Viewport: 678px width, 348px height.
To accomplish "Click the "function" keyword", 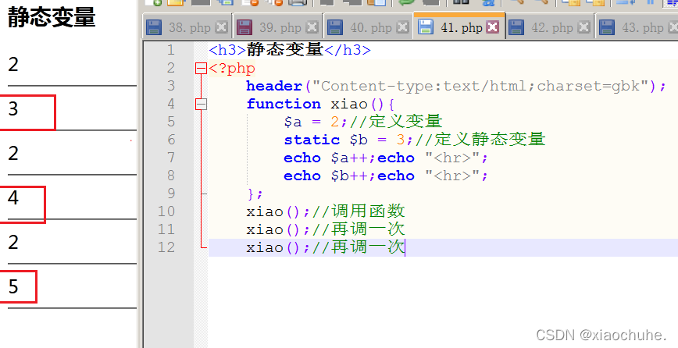I will pos(284,104).
